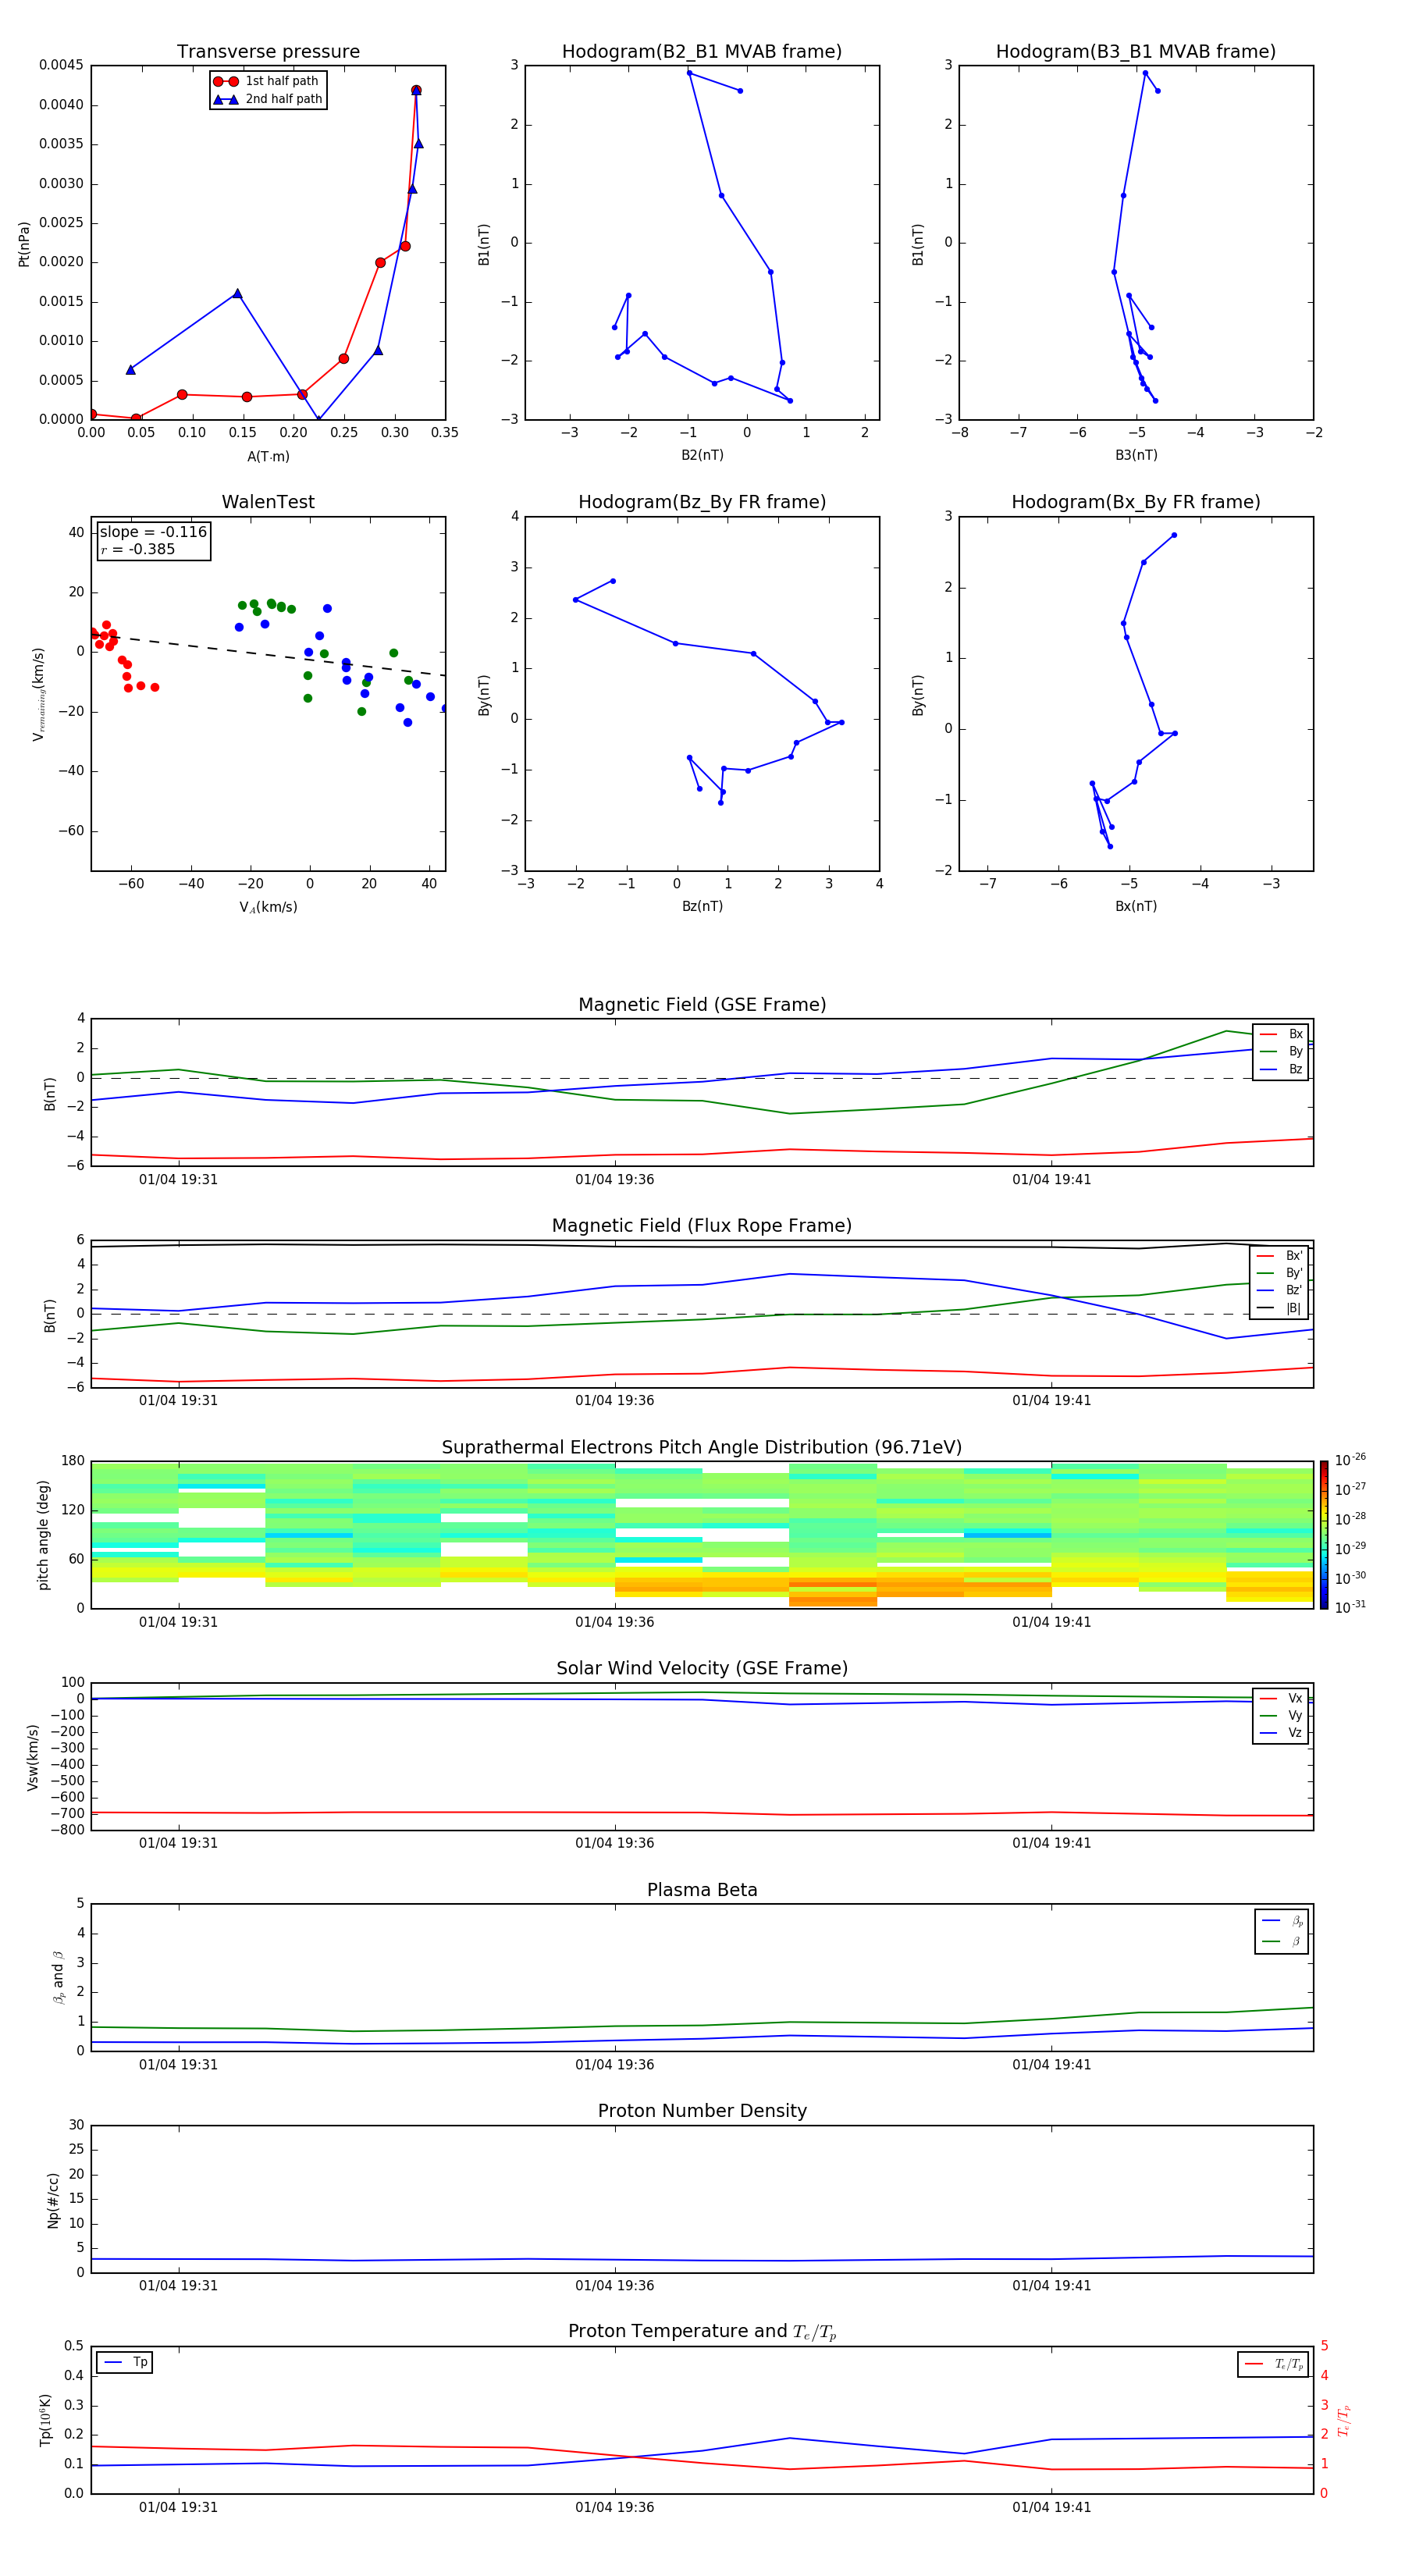Select the Bx entry in GSE magnetic field legend

pos(1281,1034)
